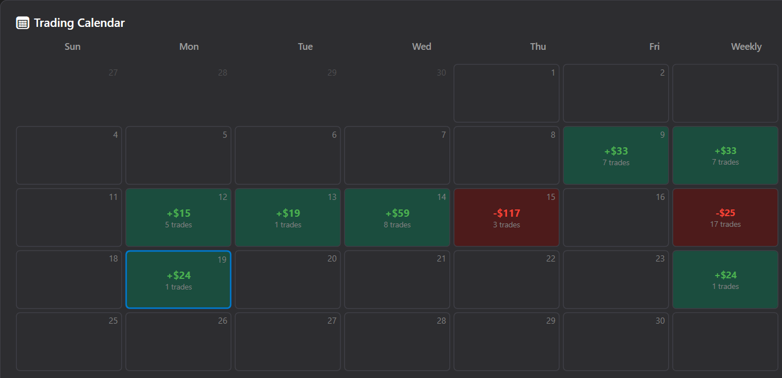Click the '7 trades' label on day 9
The width and height of the screenshot is (782, 378).
click(616, 163)
